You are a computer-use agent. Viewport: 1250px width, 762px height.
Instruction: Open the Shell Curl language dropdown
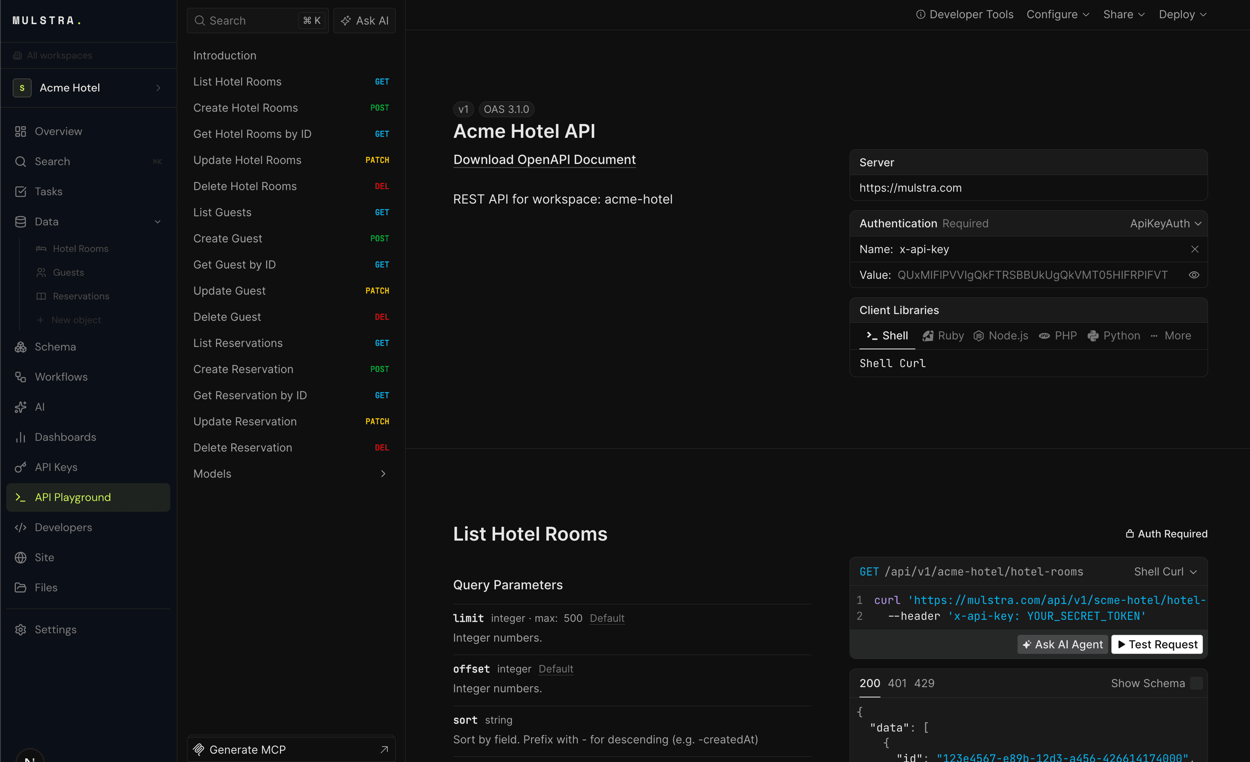tap(1166, 572)
